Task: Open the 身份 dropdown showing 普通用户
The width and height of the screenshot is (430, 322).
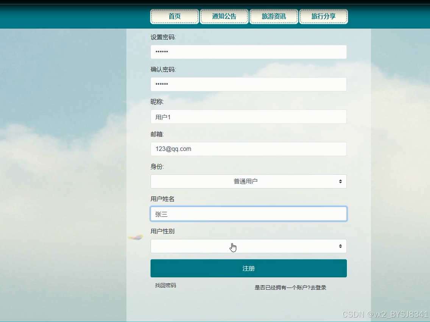Action: tap(248, 181)
